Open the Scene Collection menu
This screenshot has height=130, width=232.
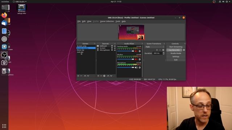tap(107, 21)
